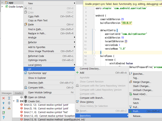Click the Expand All icon in Messages panel
The image size is (162, 121).
coord(9,98)
